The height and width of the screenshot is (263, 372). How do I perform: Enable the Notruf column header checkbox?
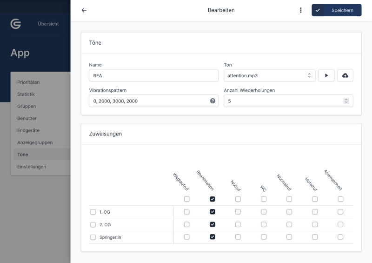click(x=238, y=199)
